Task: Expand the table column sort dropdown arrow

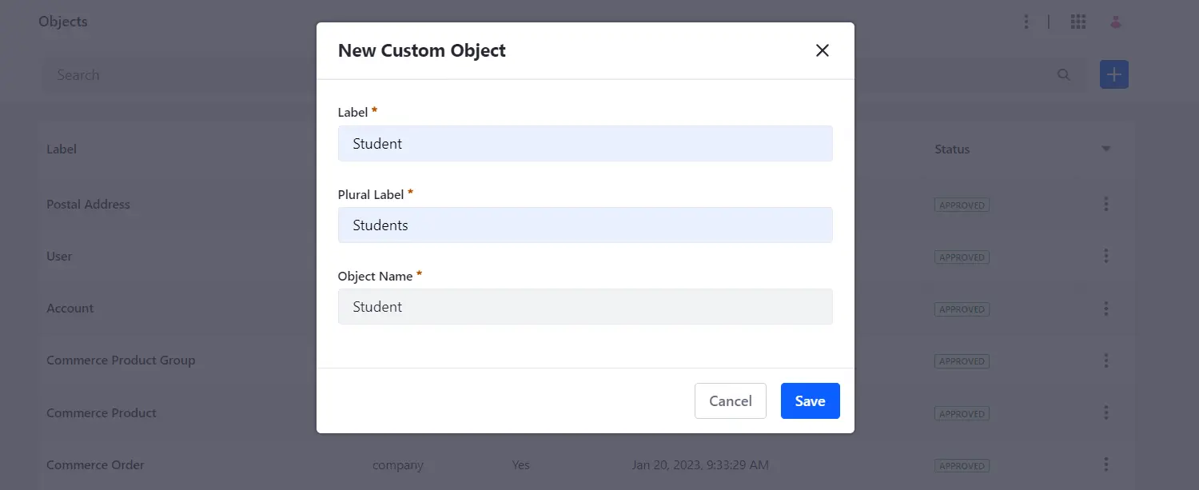Action: click(x=1106, y=149)
